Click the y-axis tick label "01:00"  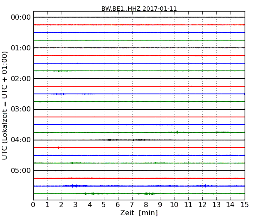pyautogui.click(x=21, y=48)
